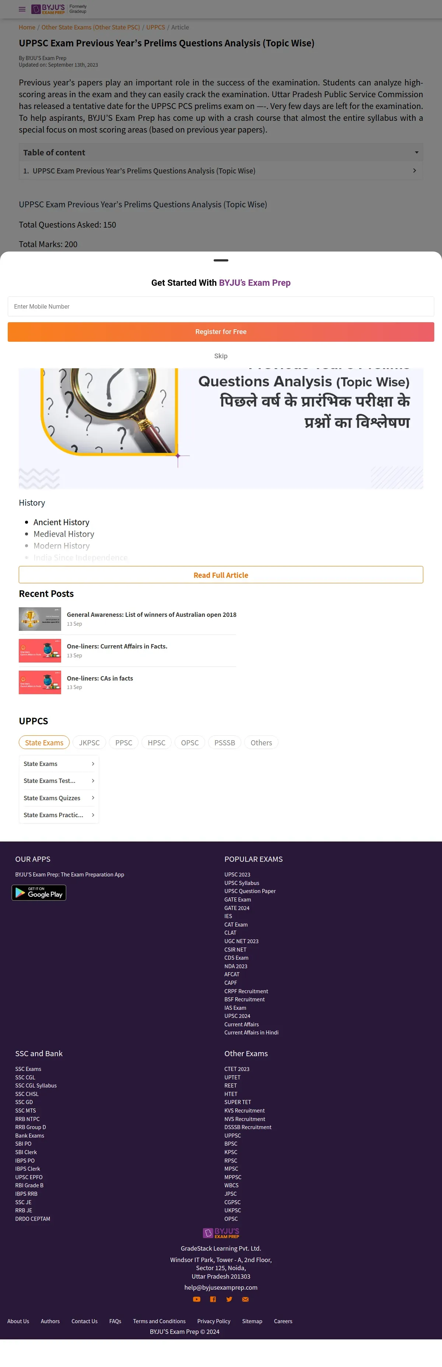Image resolution: width=442 pixels, height=1367 pixels.
Task: Skip the registration prompt
Action: pos(221,356)
